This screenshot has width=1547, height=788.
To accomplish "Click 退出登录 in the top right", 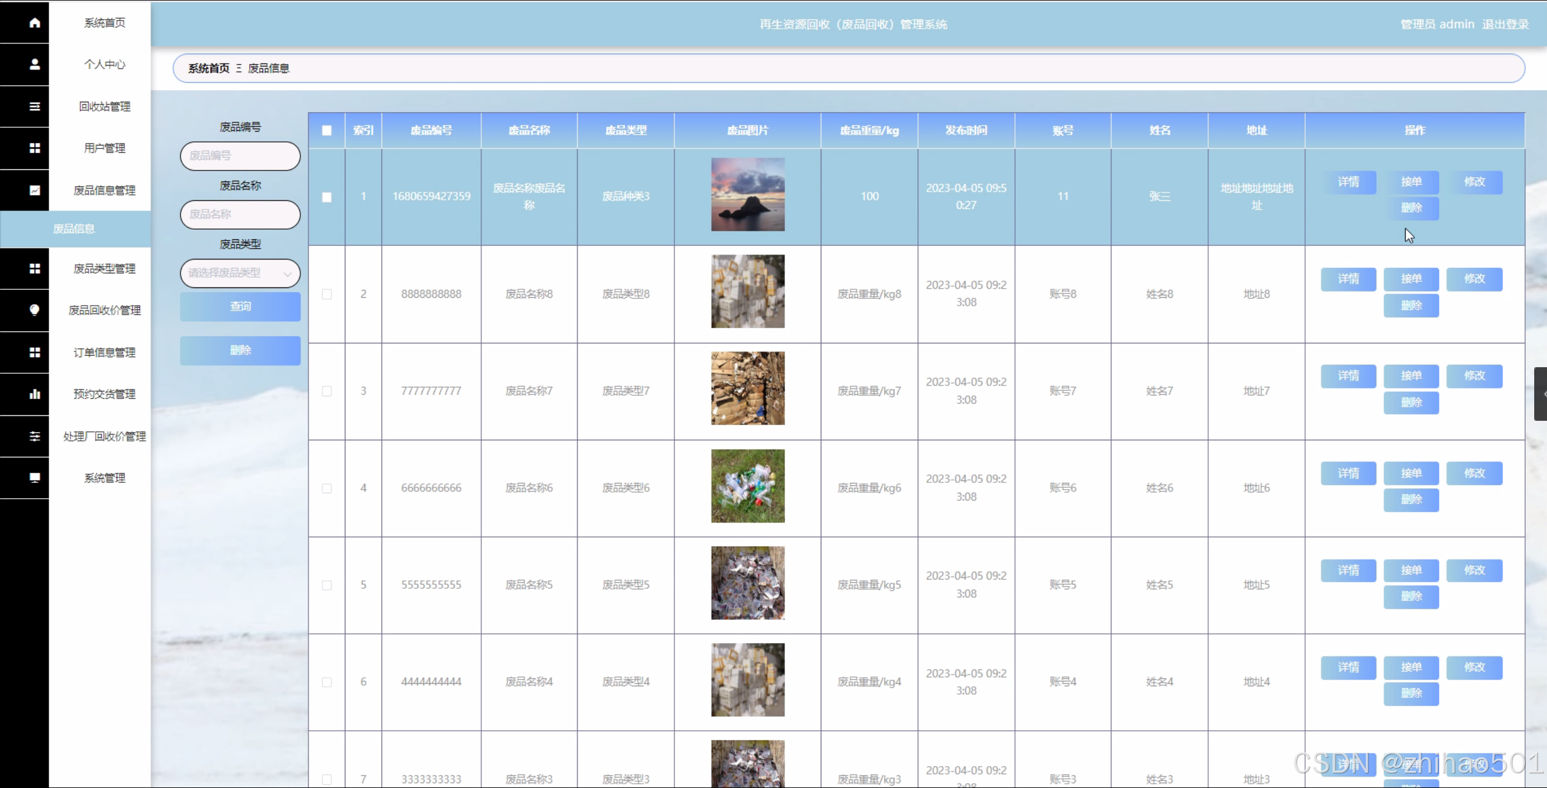I will [1505, 24].
